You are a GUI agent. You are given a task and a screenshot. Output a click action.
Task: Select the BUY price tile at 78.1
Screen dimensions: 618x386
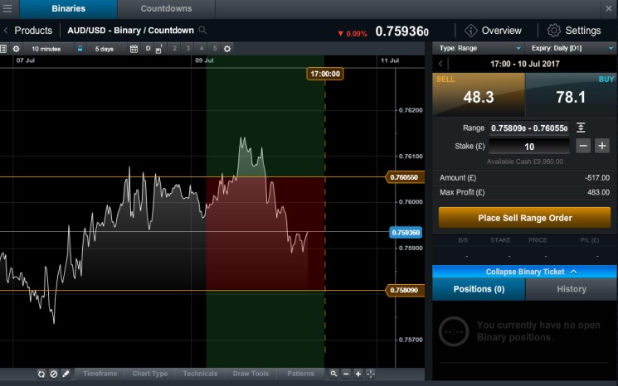tap(571, 96)
